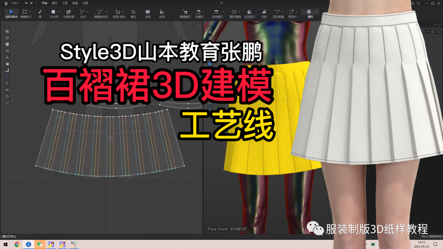This screenshot has width=443, height=249.
Task: Expand the 线缝纫 dropdown arrow
Action: point(203,12)
